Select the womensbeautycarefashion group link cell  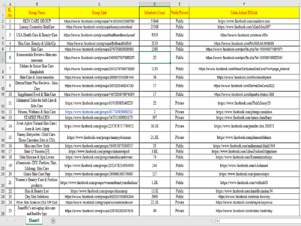99,183
